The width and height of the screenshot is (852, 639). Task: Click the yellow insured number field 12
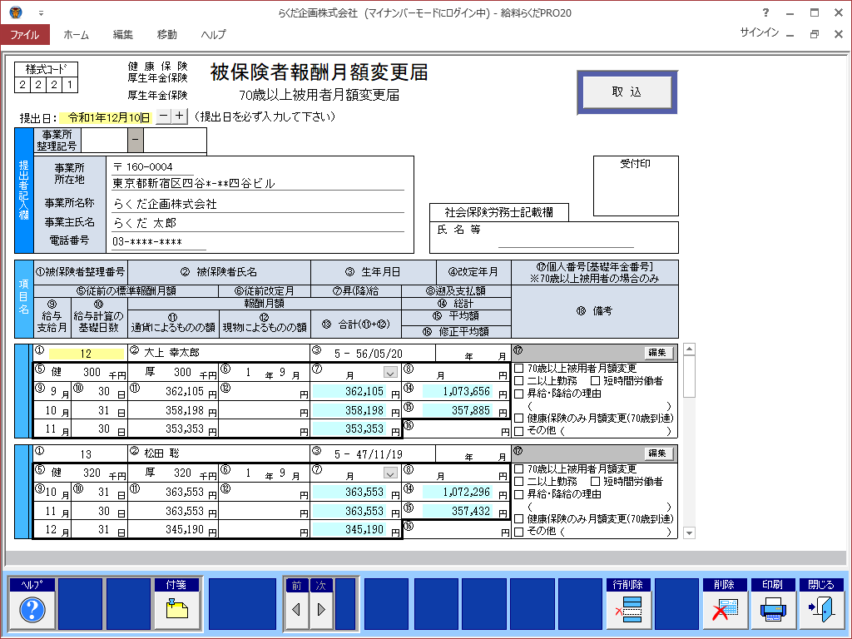coord(86,354)
